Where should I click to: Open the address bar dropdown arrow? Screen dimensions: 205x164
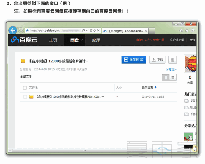87,30
